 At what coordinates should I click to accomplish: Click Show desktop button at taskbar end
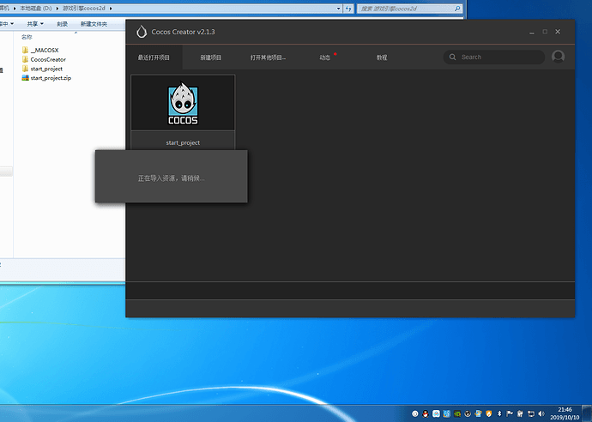(x=587, y=413)
